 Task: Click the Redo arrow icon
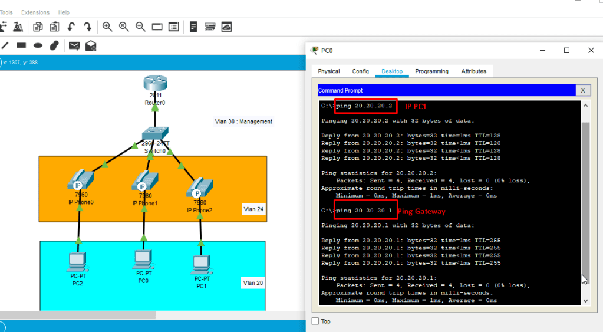pos(87,27)
